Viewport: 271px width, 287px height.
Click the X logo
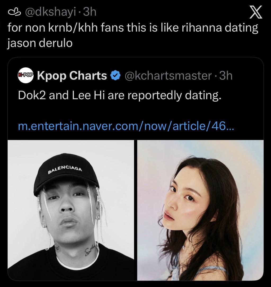coord(256,12)
